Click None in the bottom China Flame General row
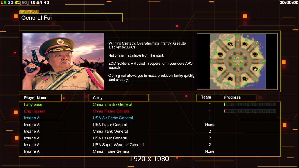299x168 pixels. click(x=210, y=151)
